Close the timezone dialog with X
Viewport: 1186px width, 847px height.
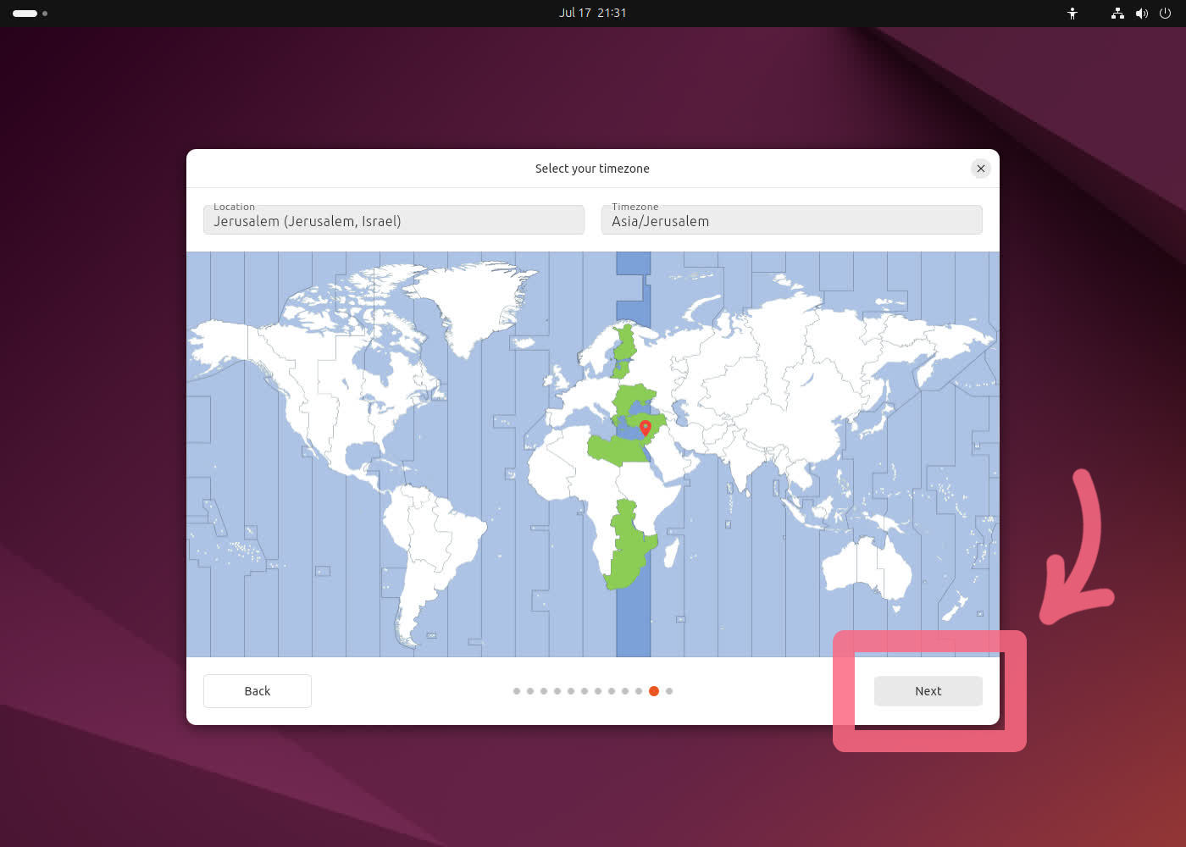coord(980,169)
